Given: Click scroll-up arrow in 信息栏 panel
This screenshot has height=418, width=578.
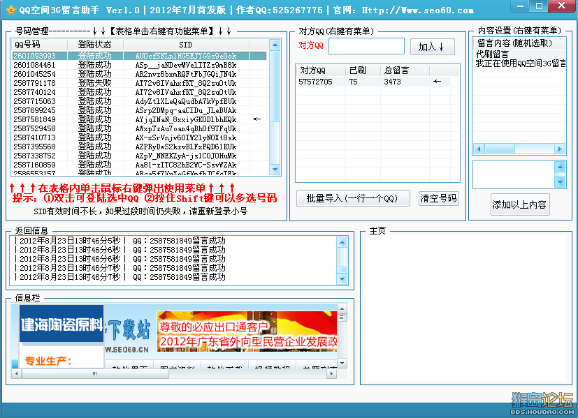Looking at the screenshot, I should point(342,308).
